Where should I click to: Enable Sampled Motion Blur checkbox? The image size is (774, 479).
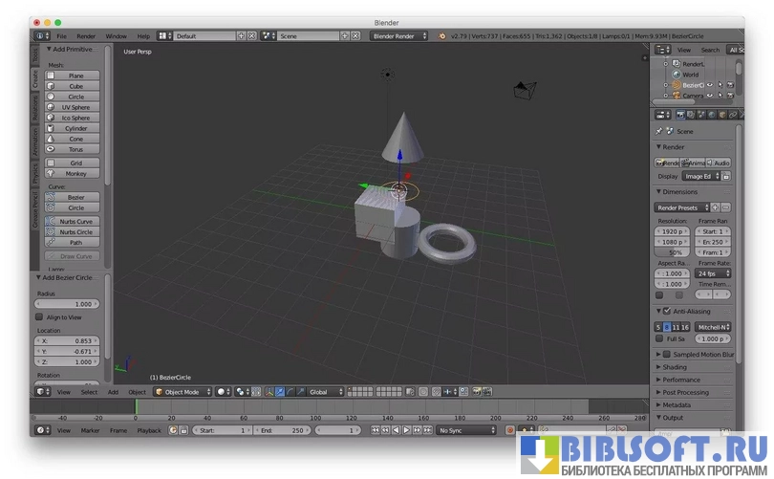[666, 354]
